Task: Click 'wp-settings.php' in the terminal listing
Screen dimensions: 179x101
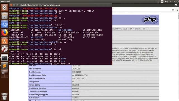Action: [92, 30]
